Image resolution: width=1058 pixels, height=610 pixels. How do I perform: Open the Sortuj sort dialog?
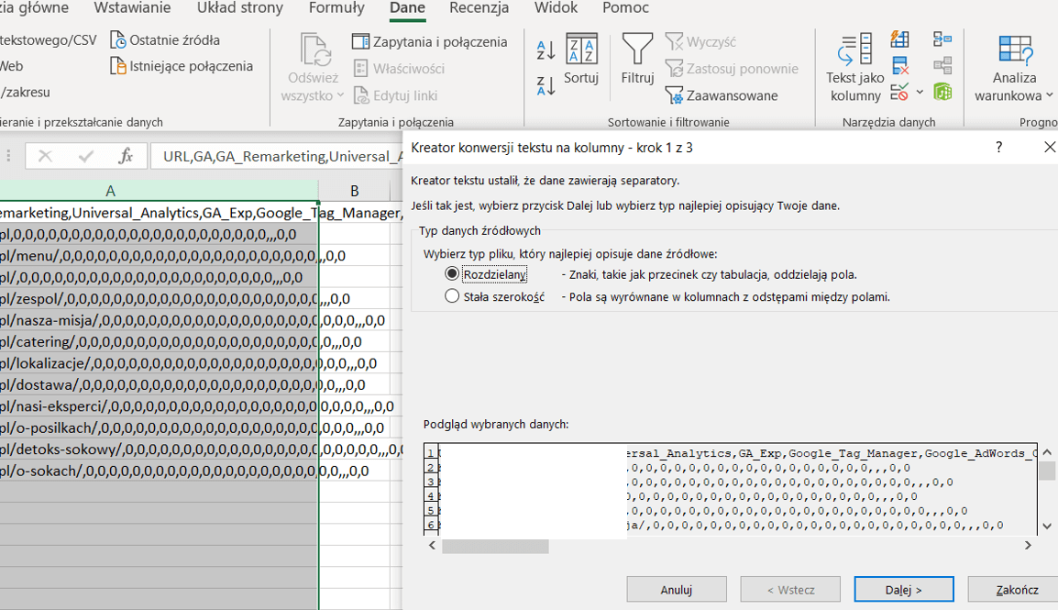pyautogui.click(x=581, y=59)
